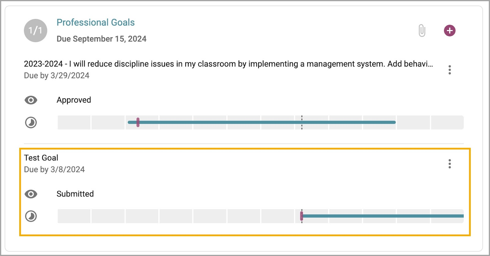Open the Professional Goals link

(96, 22)
